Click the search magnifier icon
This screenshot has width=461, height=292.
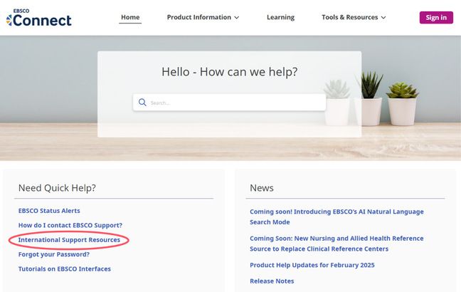[142, 103]
